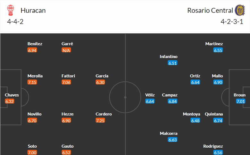
Task: Click Campaz's 6.84 rating badge
Action: [x=173, y=101]
